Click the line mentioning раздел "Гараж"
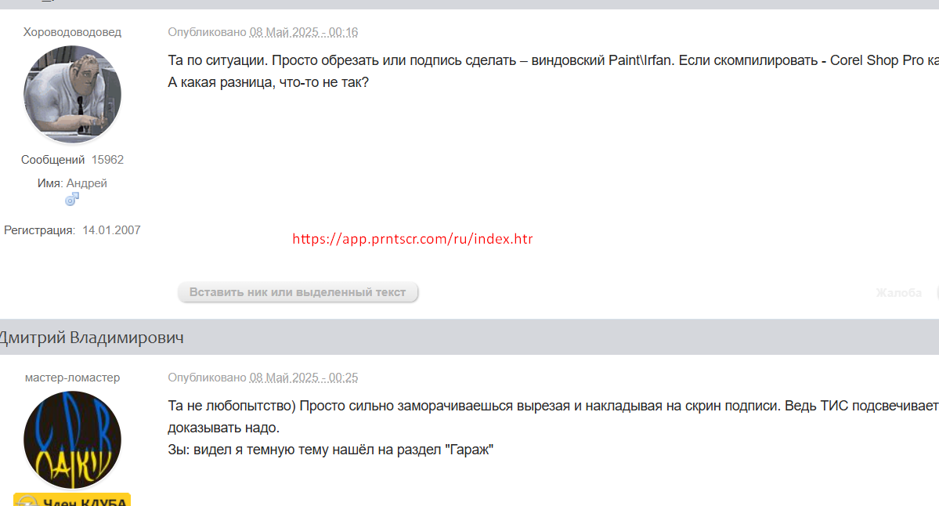The height and width of the screenshot is (506, 939). coord(330,450)
